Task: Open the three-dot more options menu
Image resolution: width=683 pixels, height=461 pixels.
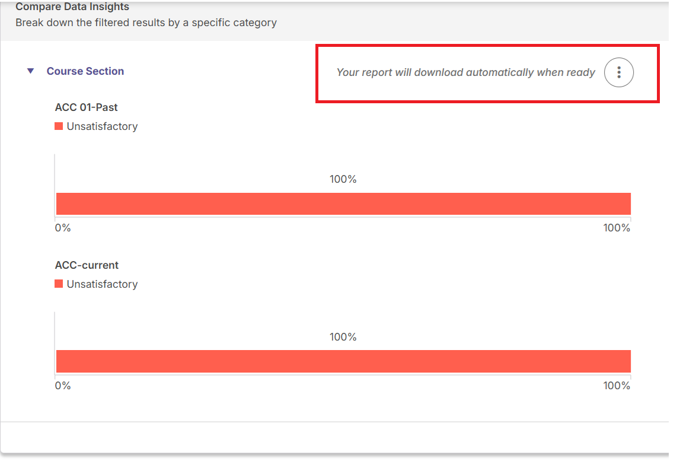Action: coord(618,72)
